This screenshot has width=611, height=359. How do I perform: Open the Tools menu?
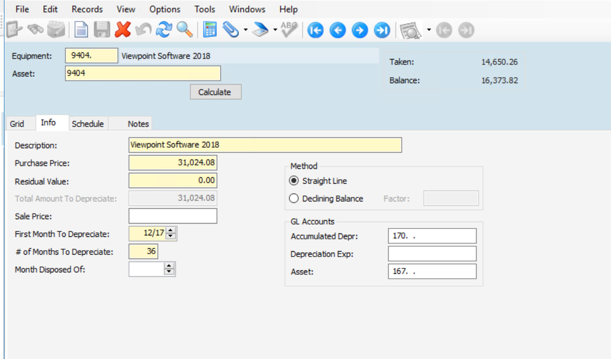pos(204,9)
